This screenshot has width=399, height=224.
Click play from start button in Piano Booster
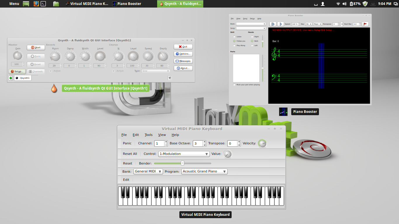pos(273,24)
